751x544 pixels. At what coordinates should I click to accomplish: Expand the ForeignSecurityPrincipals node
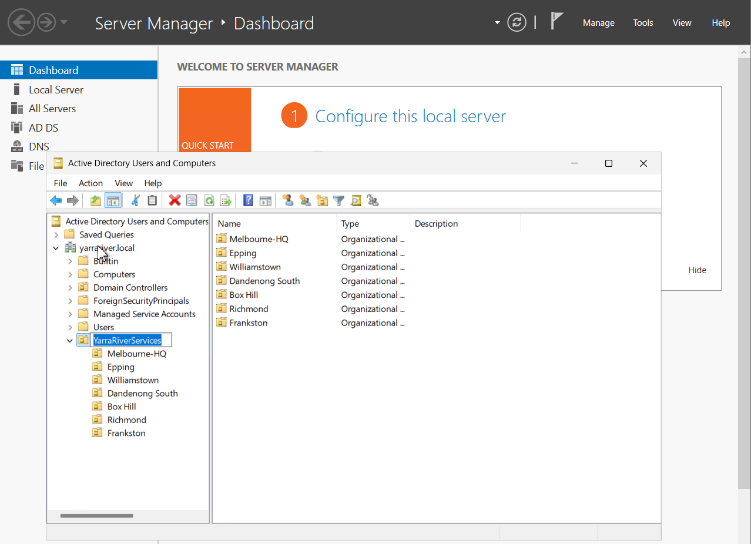pos(70,301)
